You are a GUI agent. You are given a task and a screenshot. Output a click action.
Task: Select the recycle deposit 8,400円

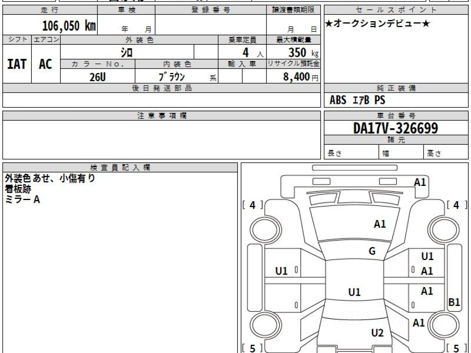pyautogui.click(x=301, y=77)
